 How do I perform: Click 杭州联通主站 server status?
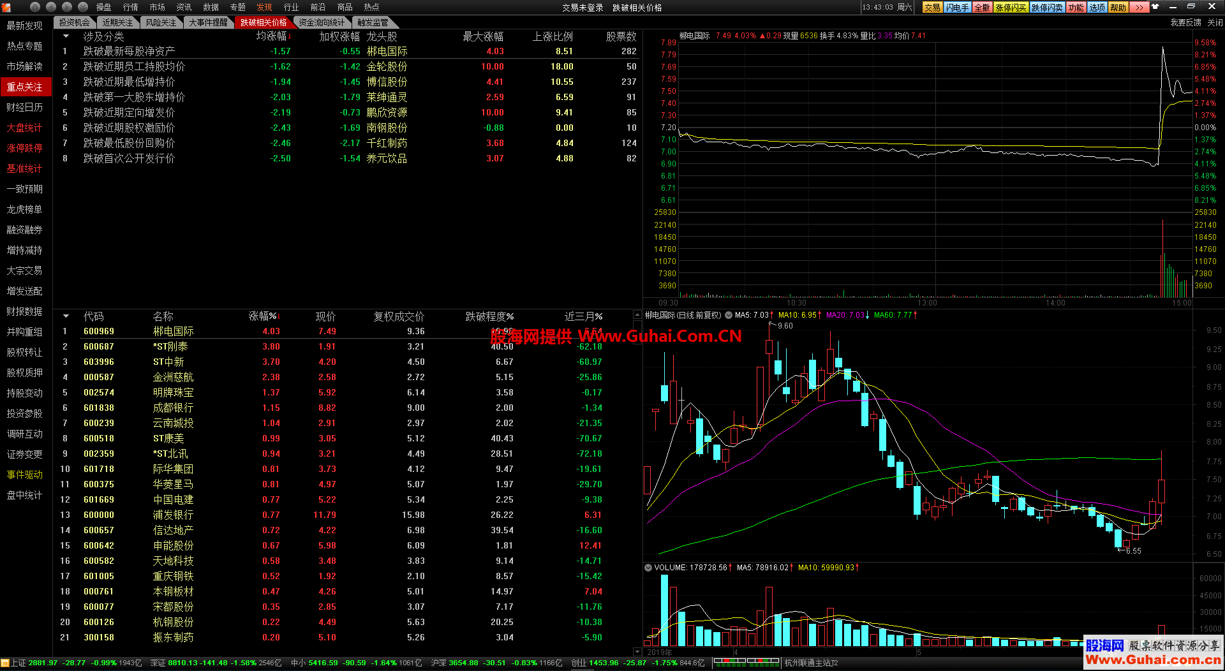tap(811, 663)
